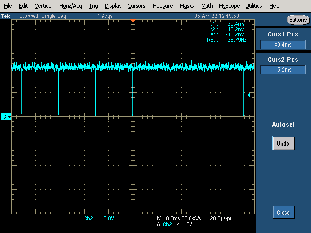311x233 pixels.
Task: Close the cursor control panel
Action: tap(284, 213)
